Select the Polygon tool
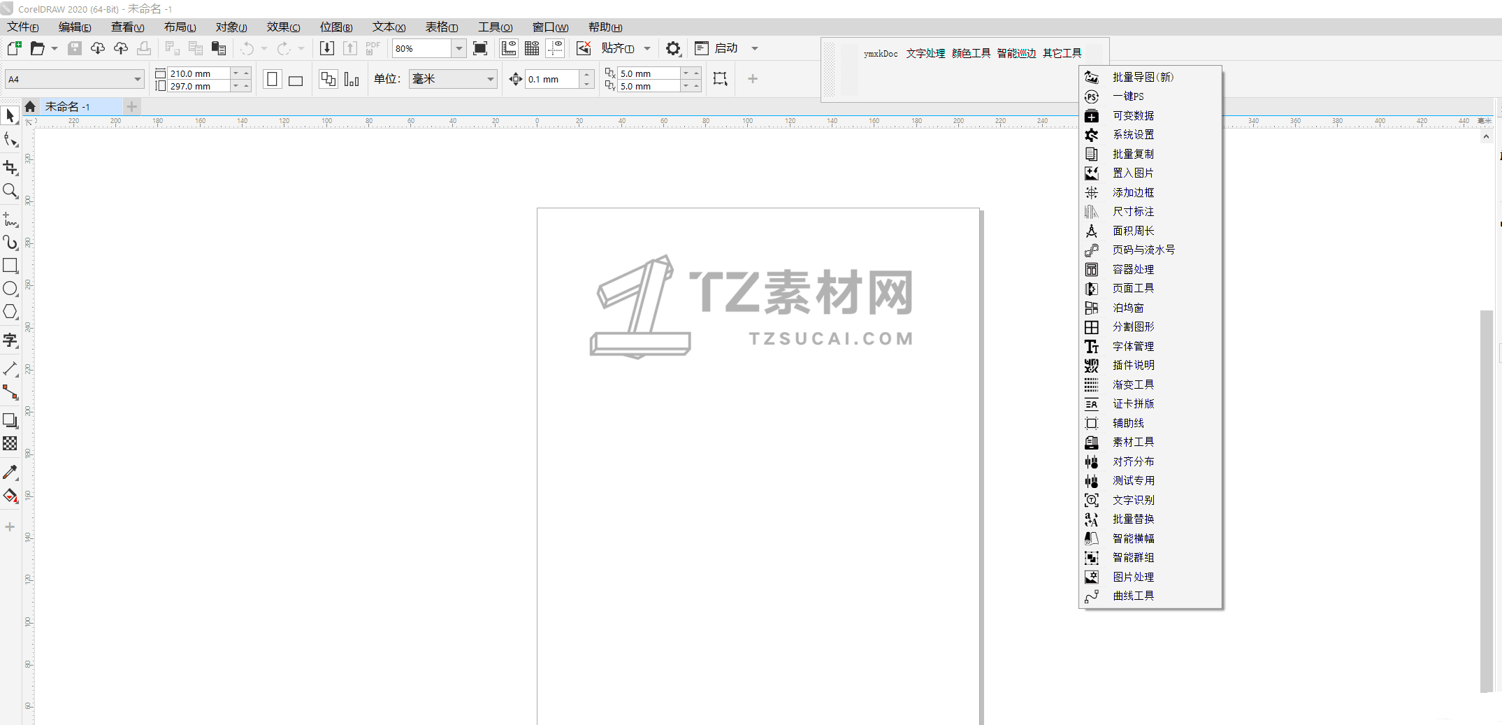Image resolution: width=1502 pixels, height=725 pixels. point(10,312)
